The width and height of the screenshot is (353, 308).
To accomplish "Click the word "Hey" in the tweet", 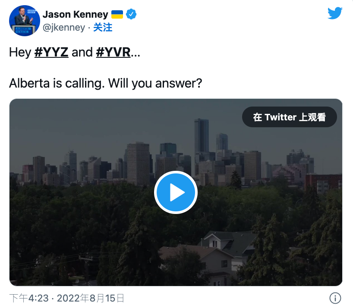I will pos(20,53).
